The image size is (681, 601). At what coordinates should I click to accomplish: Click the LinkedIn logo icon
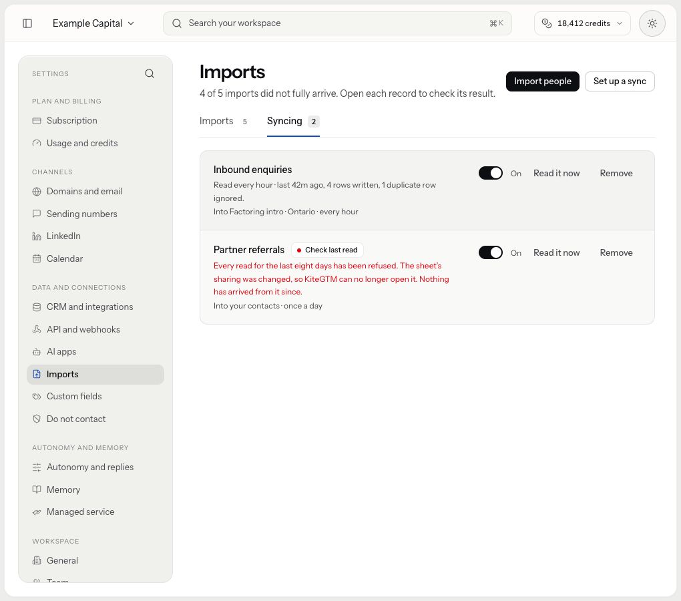coord(37,236)
